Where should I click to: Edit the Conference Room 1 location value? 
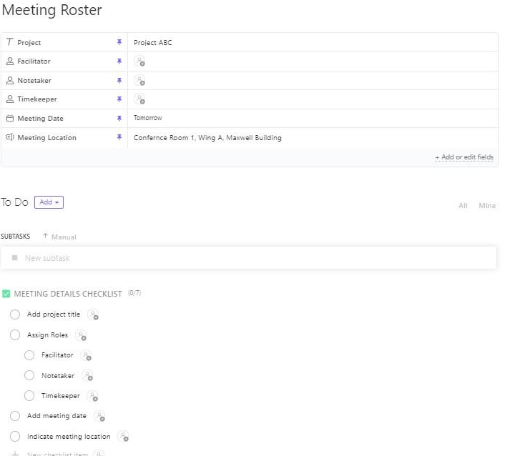(x=207, y=138)
